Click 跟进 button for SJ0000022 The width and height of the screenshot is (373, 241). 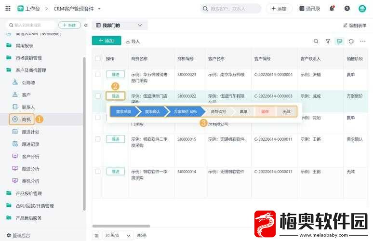[115, 96]
